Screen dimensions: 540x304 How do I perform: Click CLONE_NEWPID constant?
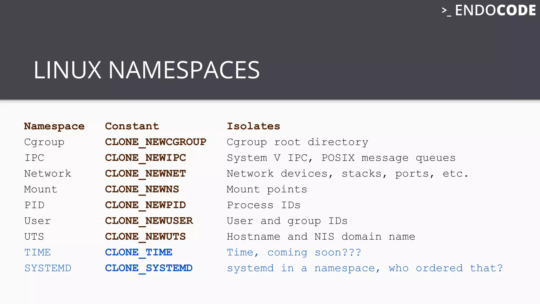tap(145, 206)
